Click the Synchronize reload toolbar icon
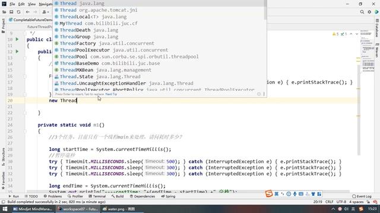The width and height of the screenshot is (380, 213). 18,12
